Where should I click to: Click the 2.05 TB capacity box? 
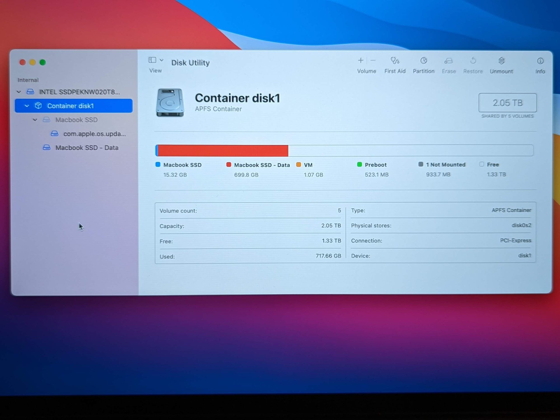507,103
